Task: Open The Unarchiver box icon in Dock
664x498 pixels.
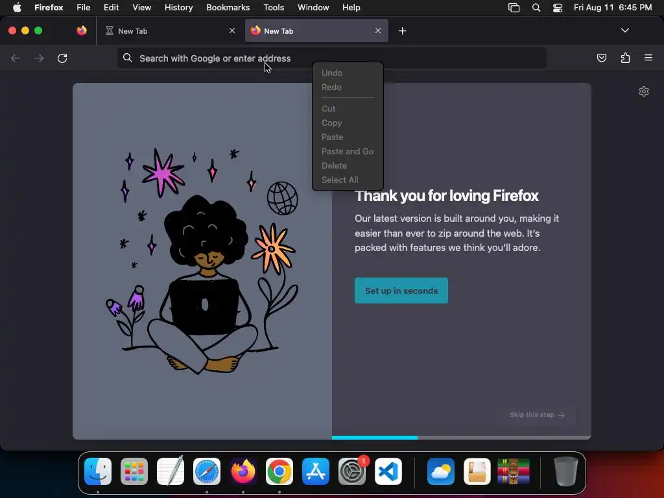Action: click(x=477, y=471)
